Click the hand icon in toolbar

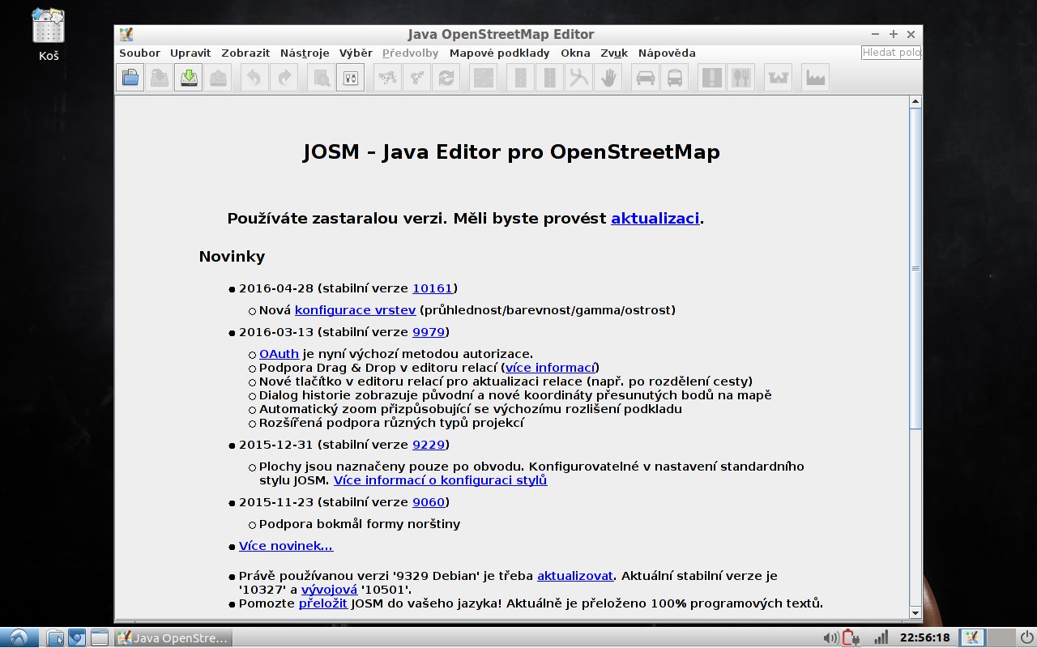608,78
